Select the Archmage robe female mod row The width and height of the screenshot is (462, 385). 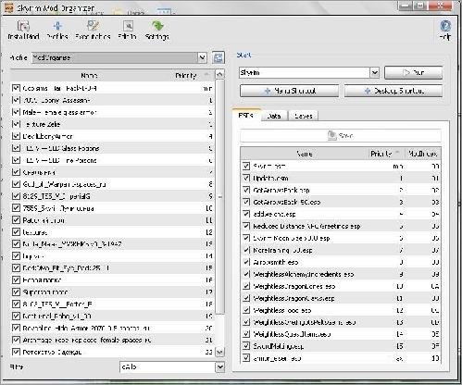point(113,340)
